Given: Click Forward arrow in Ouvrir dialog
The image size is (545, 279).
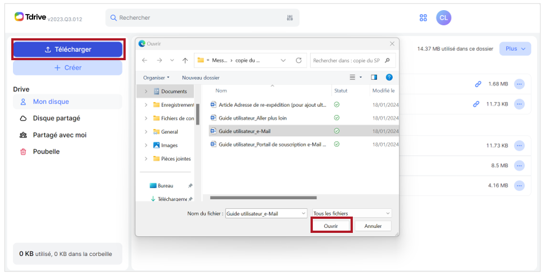Looking at the screenshot, I should (x=159, y=60).
